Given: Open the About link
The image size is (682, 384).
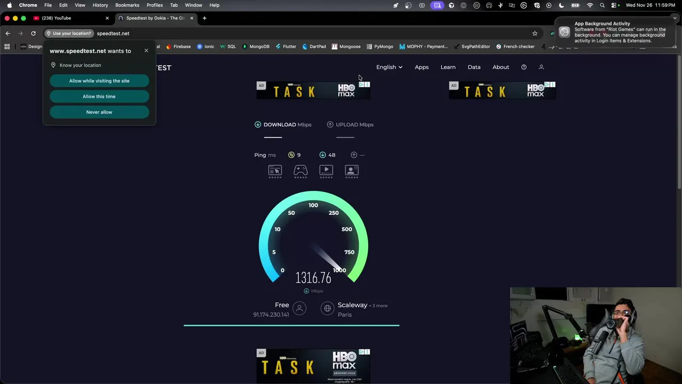Looking at the screenshot, I should pyautogui.click(x=501, y=67).
